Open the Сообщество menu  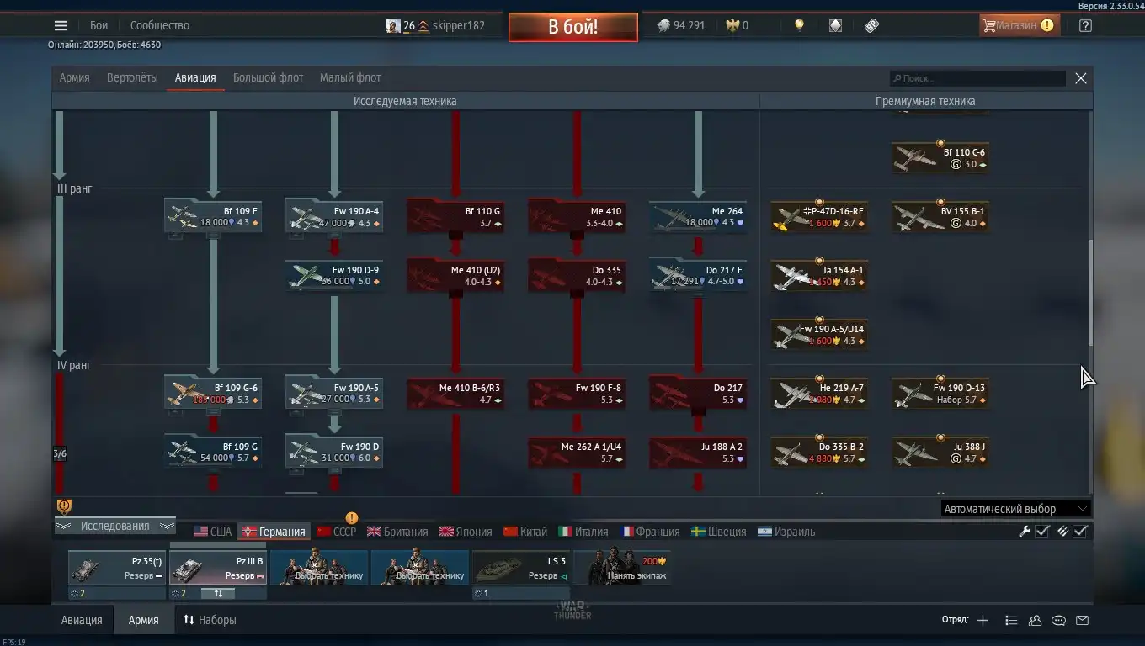coord(160,25)
